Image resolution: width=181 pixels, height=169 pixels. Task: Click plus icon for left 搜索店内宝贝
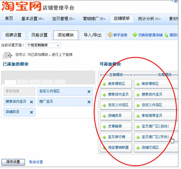tap(104, 95)
